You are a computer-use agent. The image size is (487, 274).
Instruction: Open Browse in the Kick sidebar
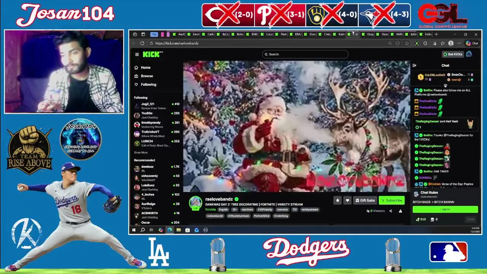(143, 76)
